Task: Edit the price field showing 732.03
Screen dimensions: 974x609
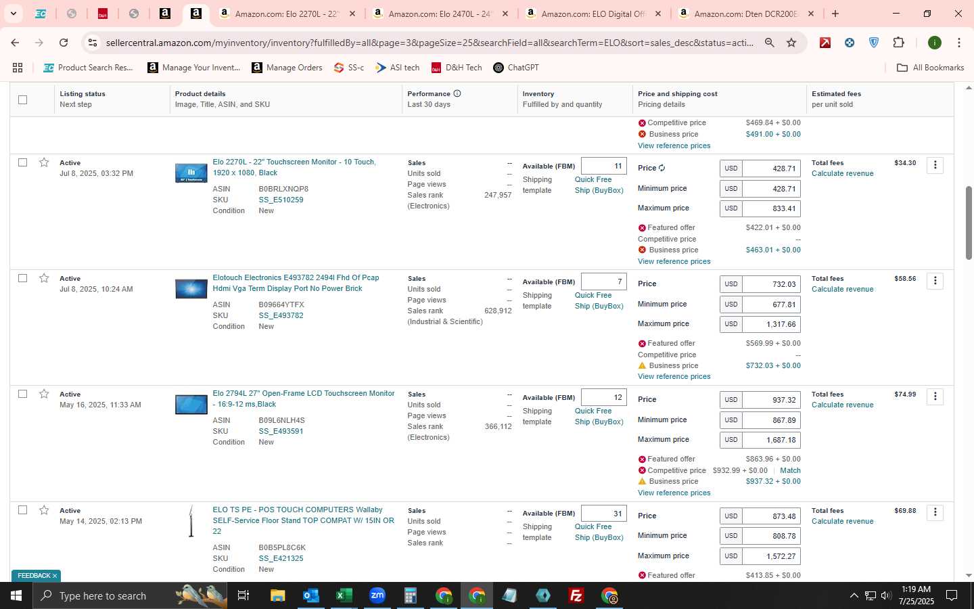Action: (771, 284)
